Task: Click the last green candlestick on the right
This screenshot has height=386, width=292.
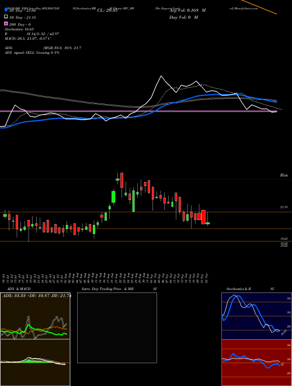Action: tap(208, 223)
